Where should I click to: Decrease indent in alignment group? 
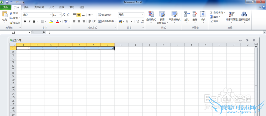(x=90, y=21)
